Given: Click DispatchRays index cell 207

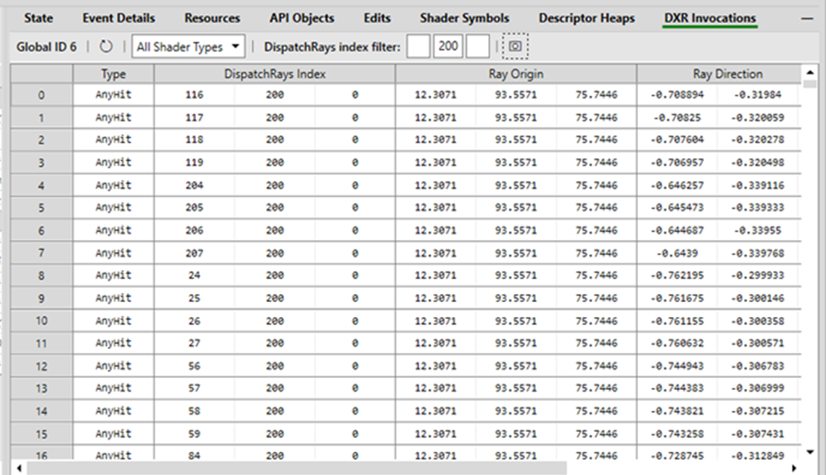Looking at the screenshot, I should coord(195,253).
